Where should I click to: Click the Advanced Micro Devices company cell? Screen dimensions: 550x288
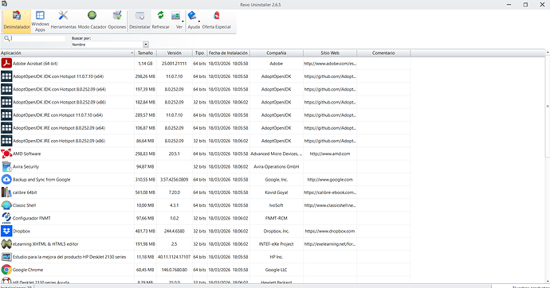click(277, 154)
